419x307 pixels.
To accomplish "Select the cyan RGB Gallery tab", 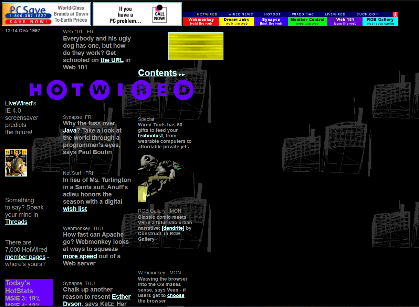I will pos(380,21).
